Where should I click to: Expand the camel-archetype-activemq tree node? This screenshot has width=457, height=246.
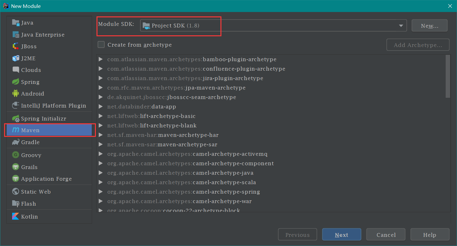101,154
